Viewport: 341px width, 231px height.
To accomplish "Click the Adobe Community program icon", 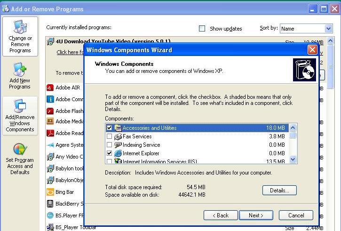I will (50, 99).
